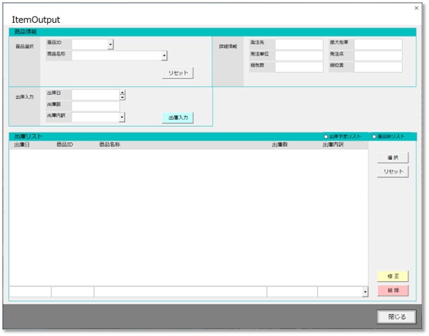Viewport: 429px width, 336px height.
Task: Click into the 梱包数 field
Action: point(299,67)
